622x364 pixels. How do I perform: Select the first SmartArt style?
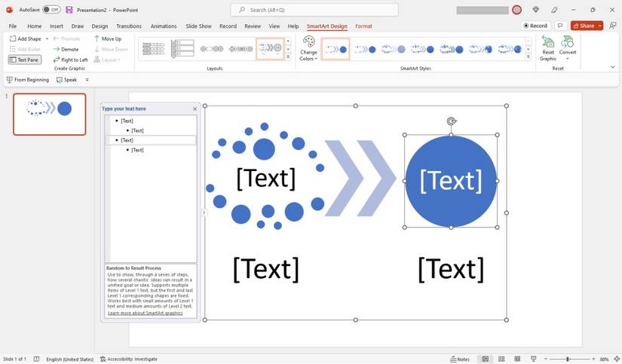tap(336, 49)
